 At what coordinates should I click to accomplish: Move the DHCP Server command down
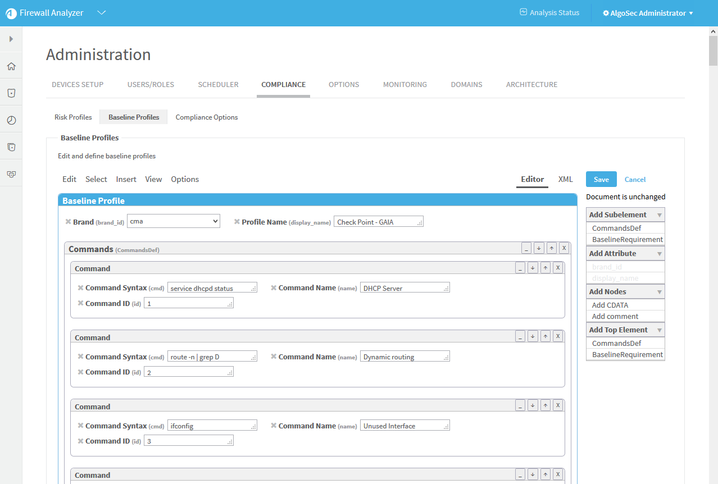(x=533, y=268)
